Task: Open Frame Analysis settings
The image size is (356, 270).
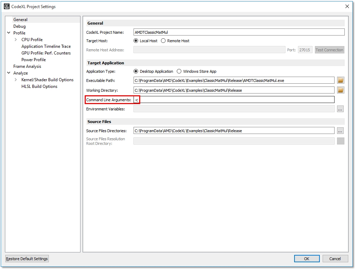Action: [x=27, y=66]
